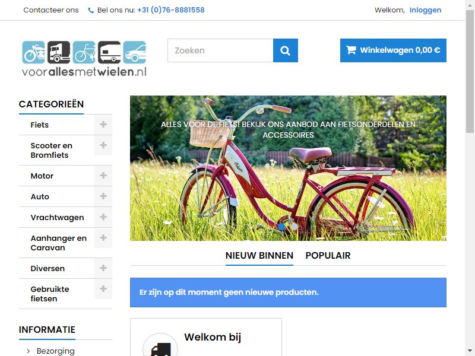Open the Diversen category link
The height and width of the screenshot is (356, 475).
(x=47, y=269)
